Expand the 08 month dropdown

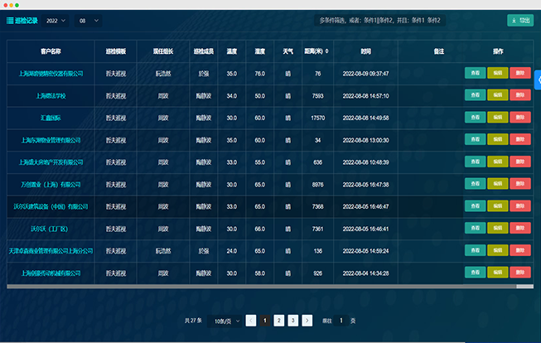(88, 20)
